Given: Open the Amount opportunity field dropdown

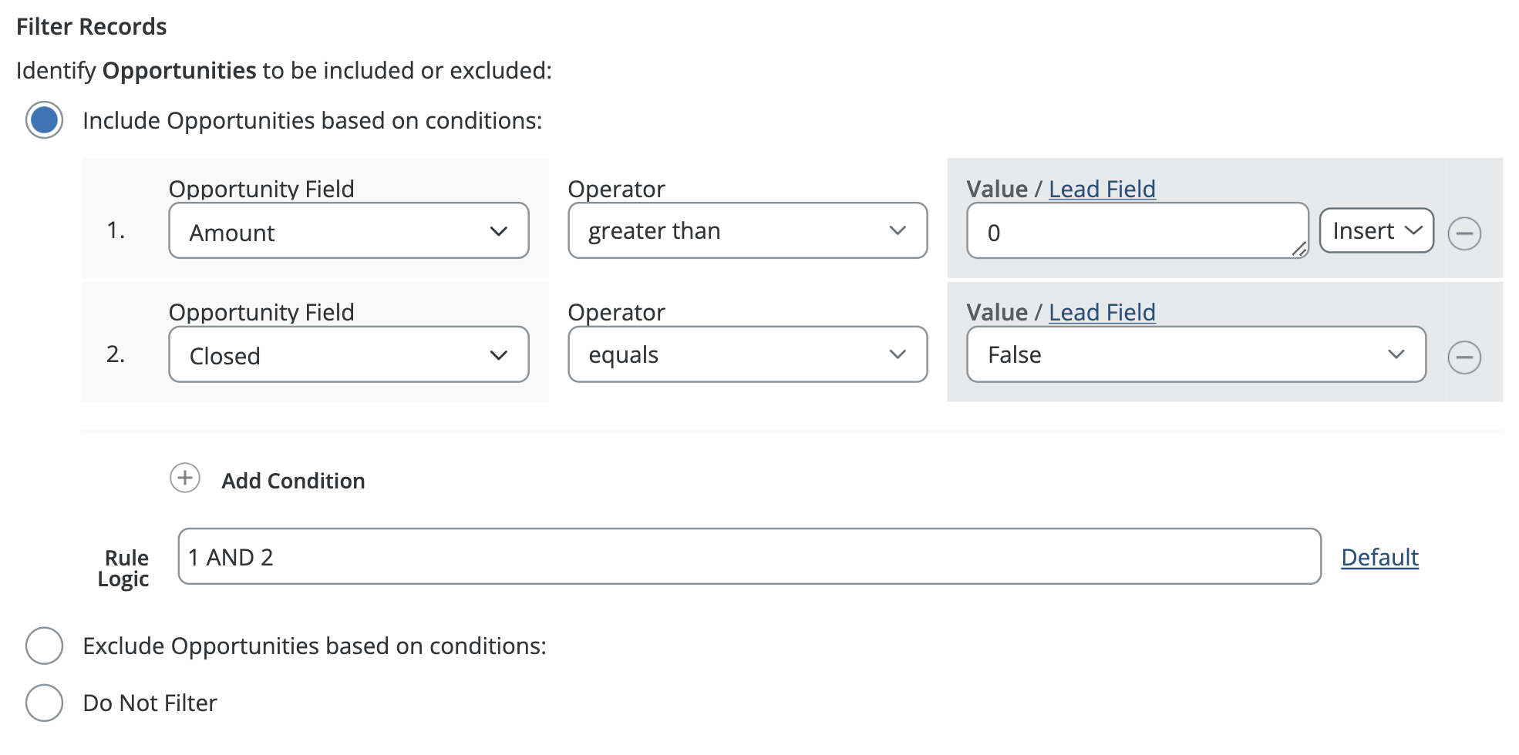Looking at the screenshot, I should pos(349,231).
